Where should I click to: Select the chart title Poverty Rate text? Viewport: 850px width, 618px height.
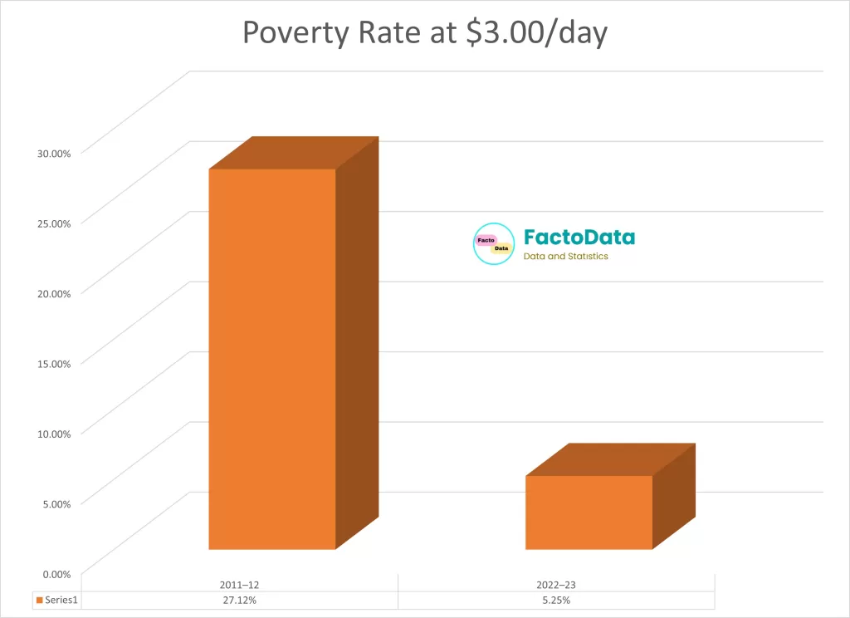coord(425,32)
